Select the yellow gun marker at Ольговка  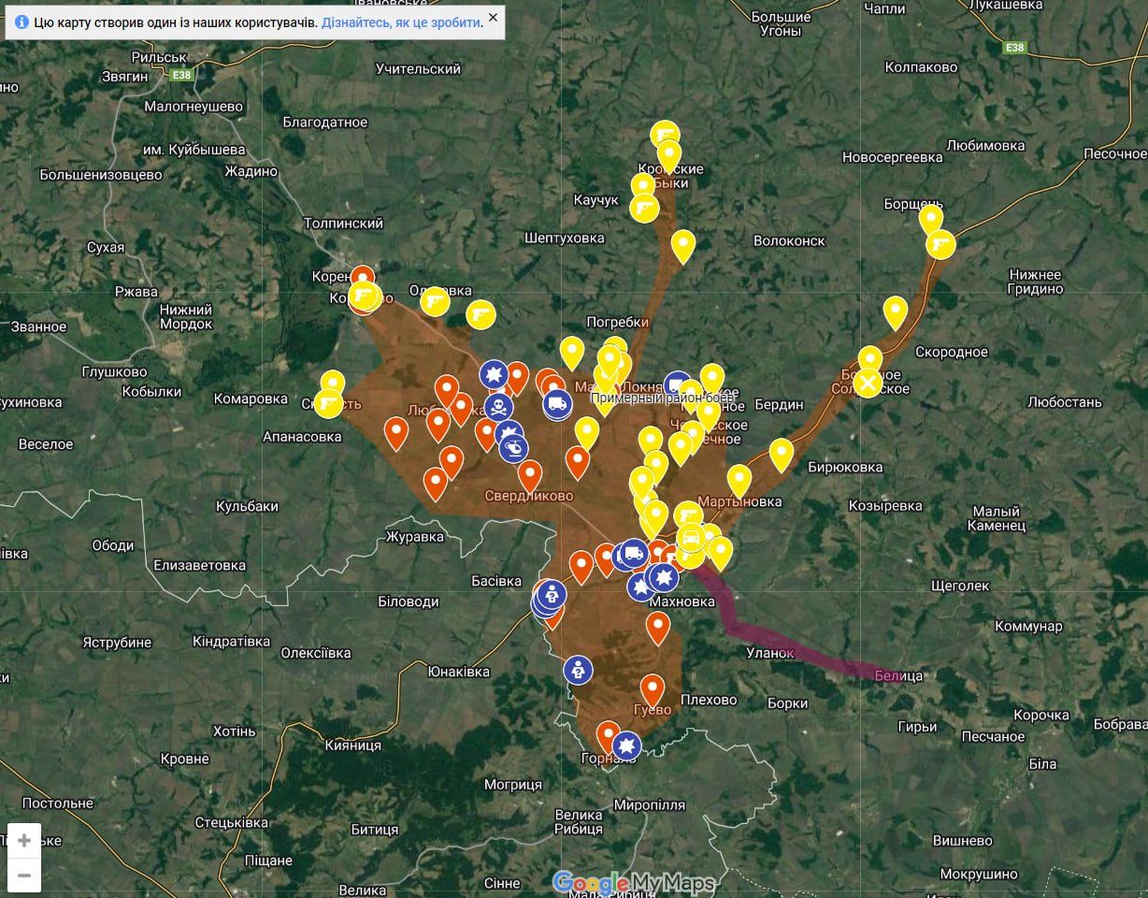click(435, 300)
